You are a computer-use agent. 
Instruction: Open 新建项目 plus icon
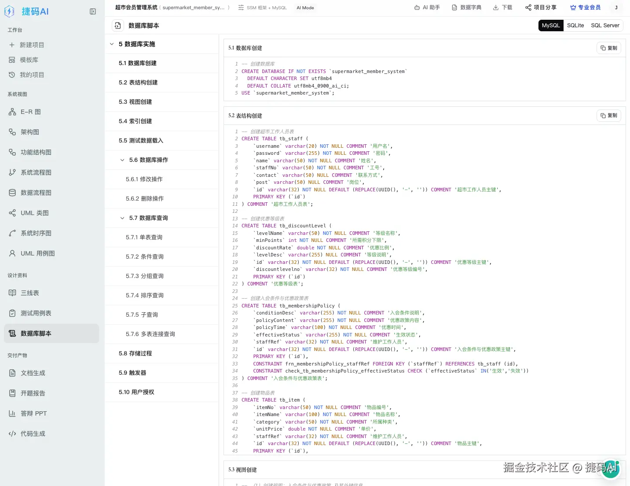coord(12,45)
